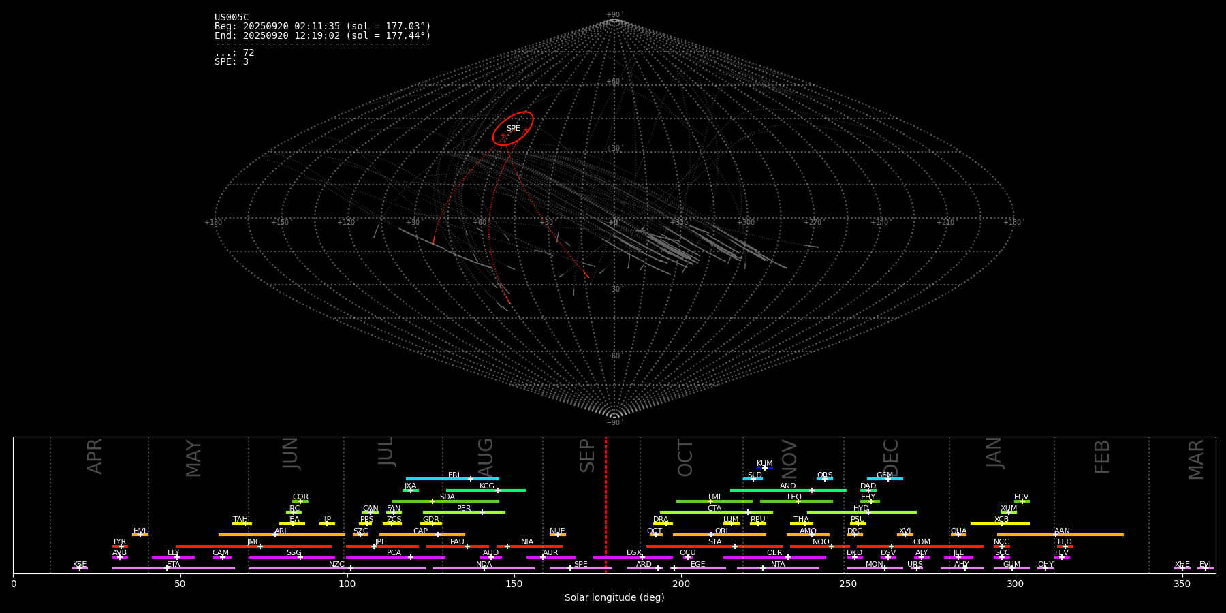Click the CTA shower label

[714, 509]
